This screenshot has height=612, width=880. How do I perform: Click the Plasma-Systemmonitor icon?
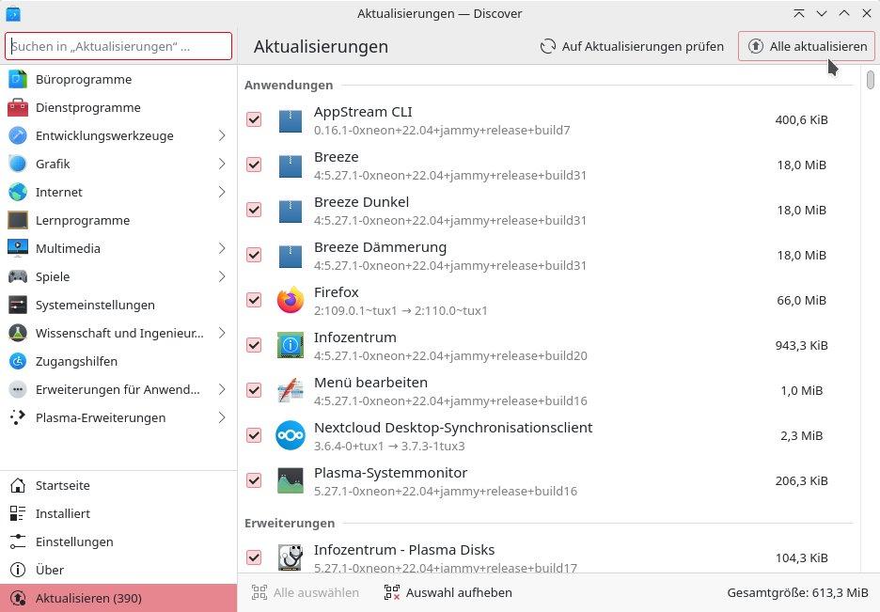[291, 481]
